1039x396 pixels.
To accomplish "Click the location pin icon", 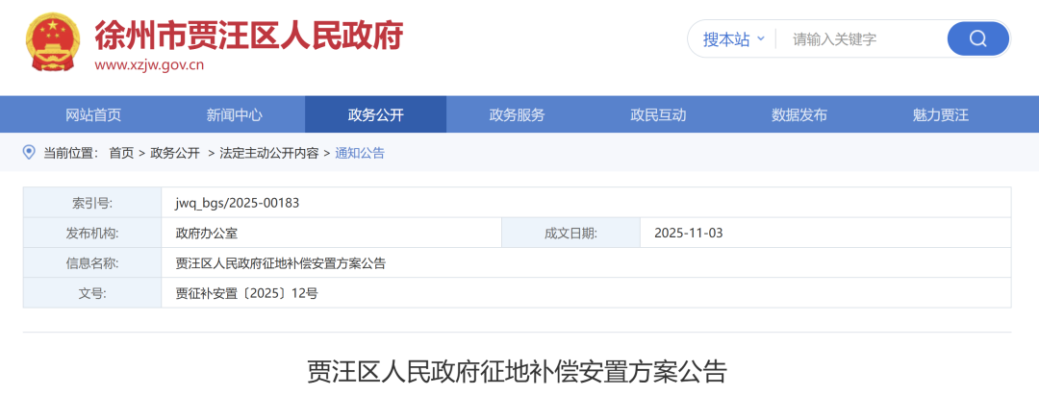I will (29, 152).
